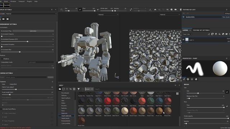The height and width of the screenshot is (129, 230).
Task: Open the mode Material dropdown in Display Settings
Action: [x=31, y=14]
